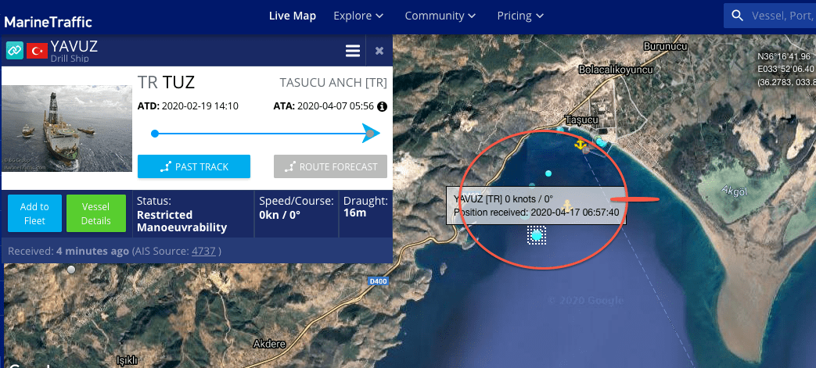Screen dimensions: 816x368
Task: Show the vessel's Past Track
Action: [194, 166]
